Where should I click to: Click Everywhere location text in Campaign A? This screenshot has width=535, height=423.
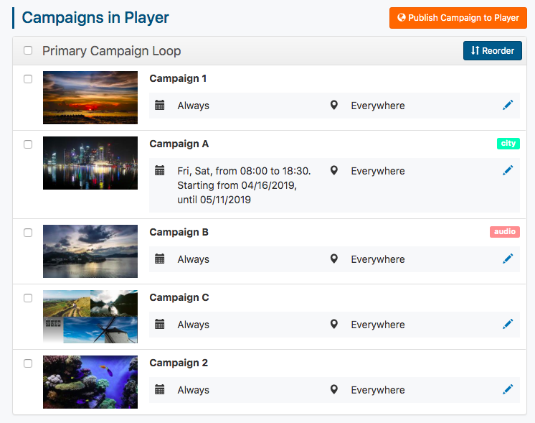tap(378, 171)
